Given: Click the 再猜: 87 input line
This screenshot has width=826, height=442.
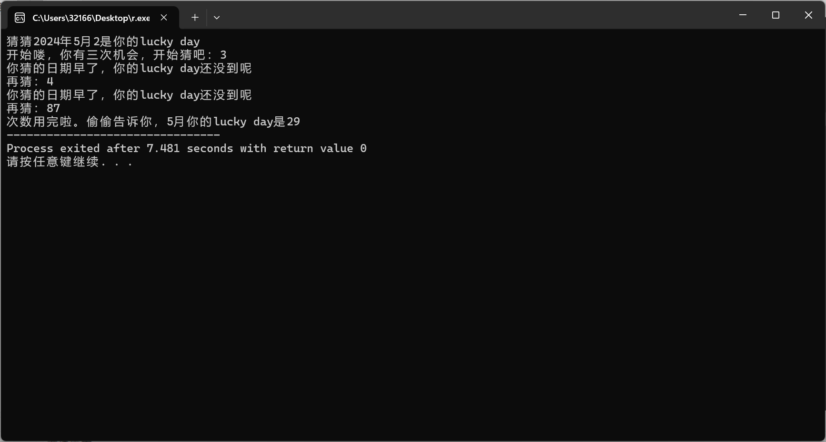Looking at the screenshot, I should click(x=33, y=108).
